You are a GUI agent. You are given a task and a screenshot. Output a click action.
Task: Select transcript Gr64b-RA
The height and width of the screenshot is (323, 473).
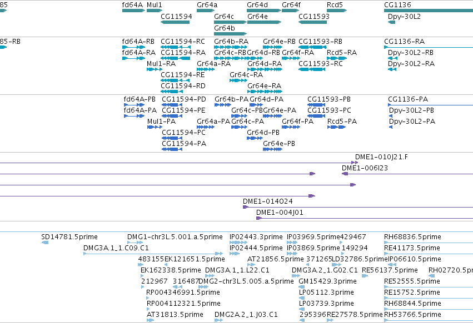231,42
